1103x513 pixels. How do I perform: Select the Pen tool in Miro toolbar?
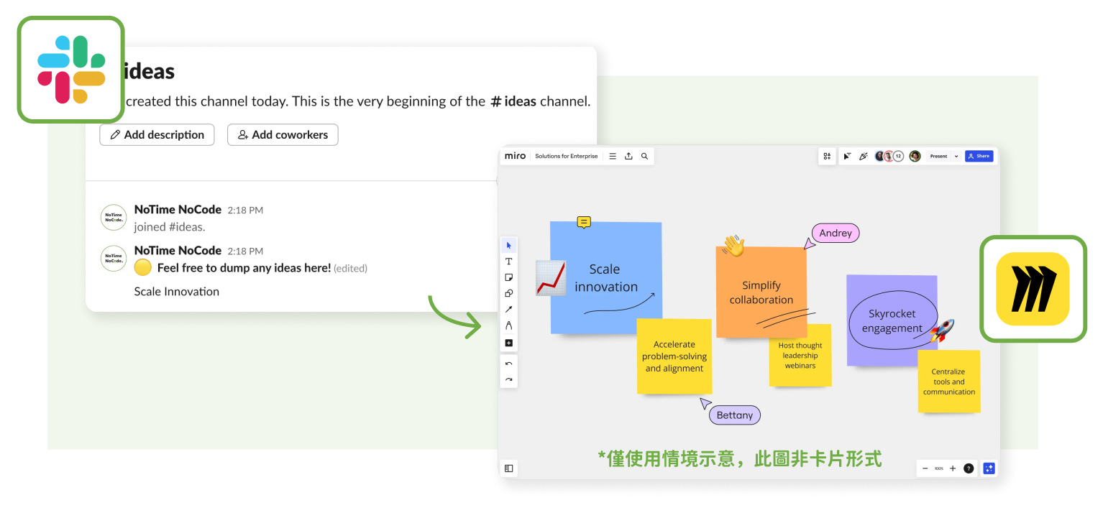(508, 326)
